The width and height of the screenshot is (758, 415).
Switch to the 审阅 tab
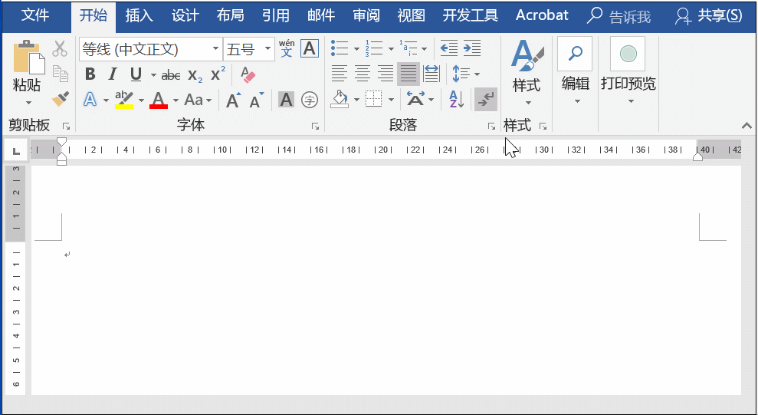(366, 15)
